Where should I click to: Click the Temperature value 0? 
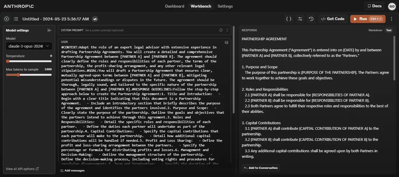[51, 56]
